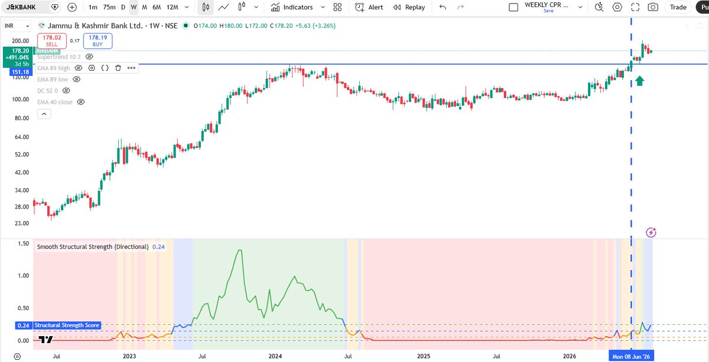Image resolution: width=709 pixels, height=362 pixels.
Task: Create an Alert
Action: click(369, 7)
